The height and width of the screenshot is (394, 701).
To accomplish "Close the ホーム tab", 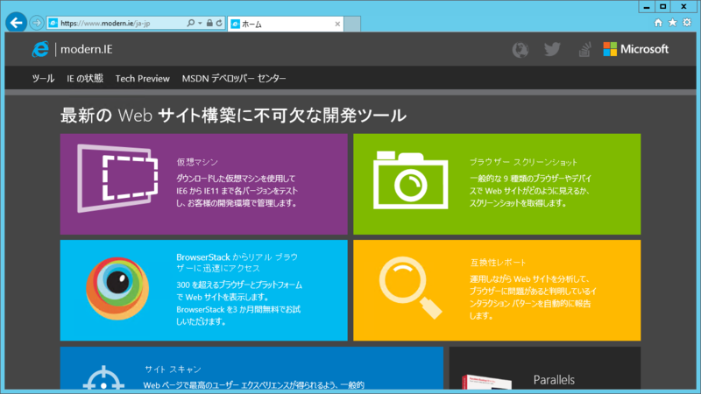I will click(337, 25).
